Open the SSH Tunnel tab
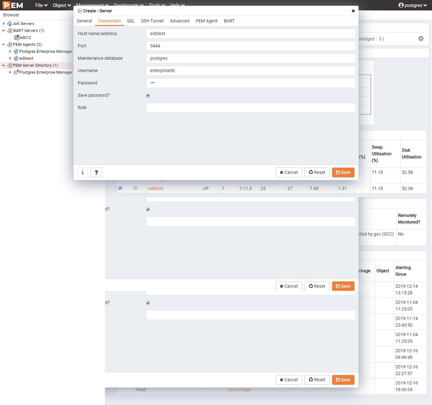Viewport: 432px width, 405px height. tap(152, 21)
